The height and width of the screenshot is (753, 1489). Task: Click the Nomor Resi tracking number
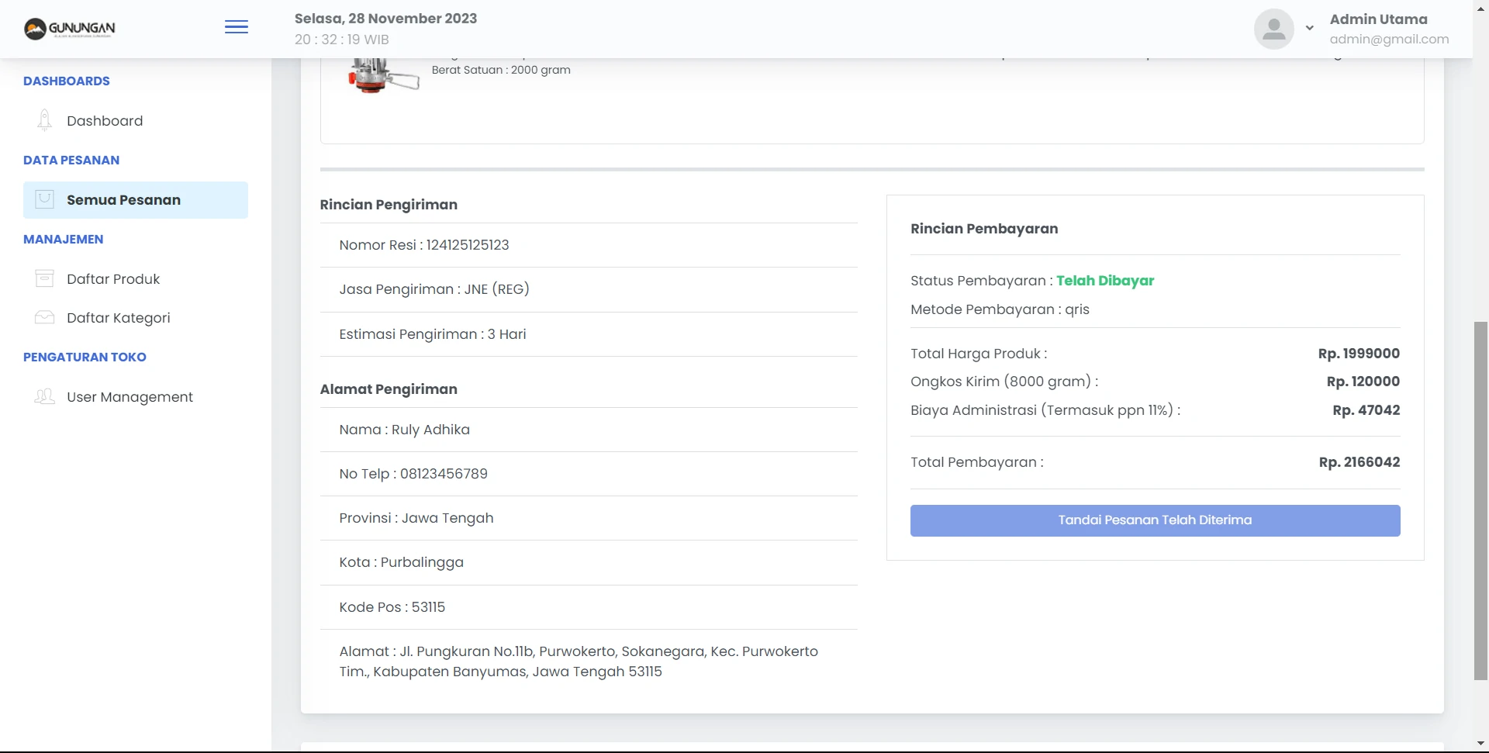(x=467, y=245)
